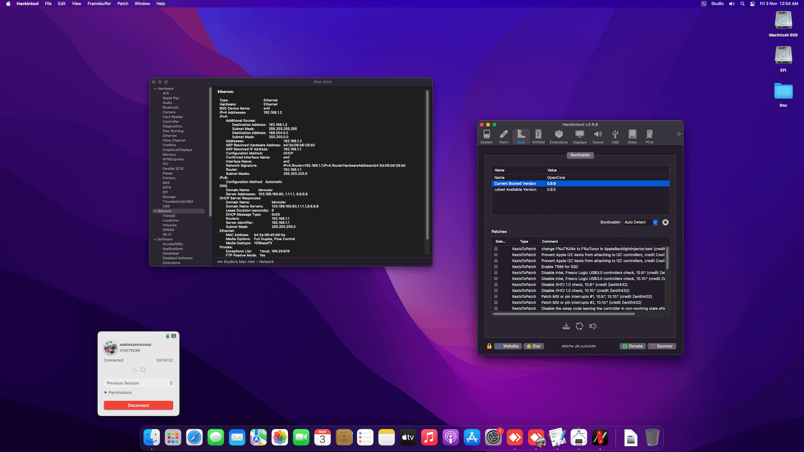
Task: Click the Patches table horizontal scrollbar
Action: 564,313
